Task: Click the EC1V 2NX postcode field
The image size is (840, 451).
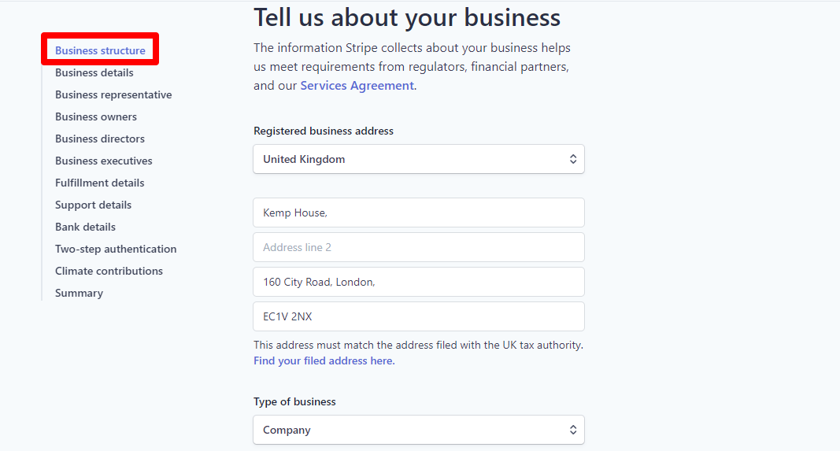Action: click(418, 316)
